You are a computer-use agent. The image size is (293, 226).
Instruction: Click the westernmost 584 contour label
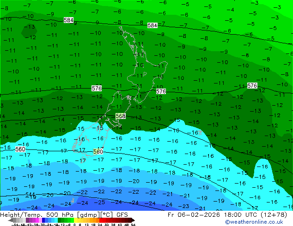click(68, 20)
